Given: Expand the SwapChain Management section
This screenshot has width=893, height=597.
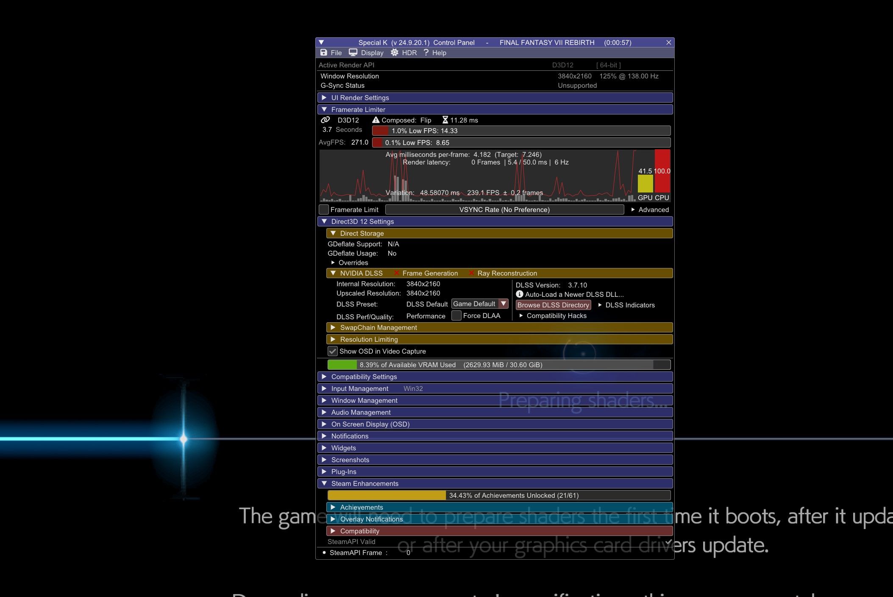Looking at the screenshot, I should [x=499, y=327].
